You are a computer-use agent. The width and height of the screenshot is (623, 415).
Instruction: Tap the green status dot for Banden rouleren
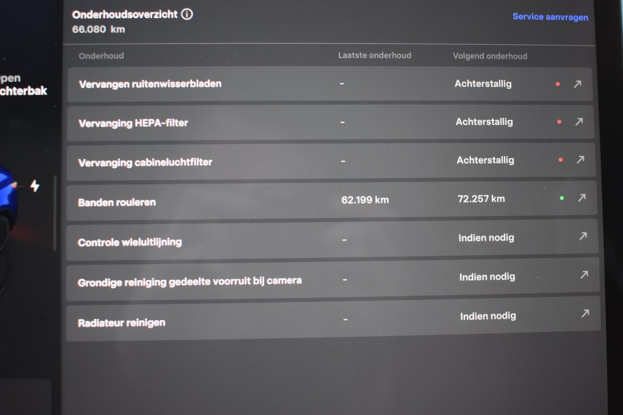point(562,198)
